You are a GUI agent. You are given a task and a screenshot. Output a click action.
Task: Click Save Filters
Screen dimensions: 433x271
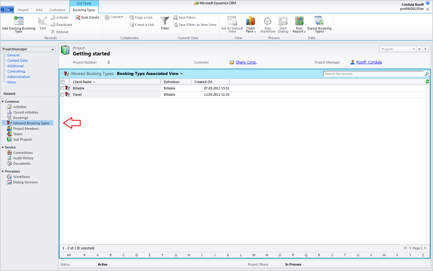click(184, 17)
